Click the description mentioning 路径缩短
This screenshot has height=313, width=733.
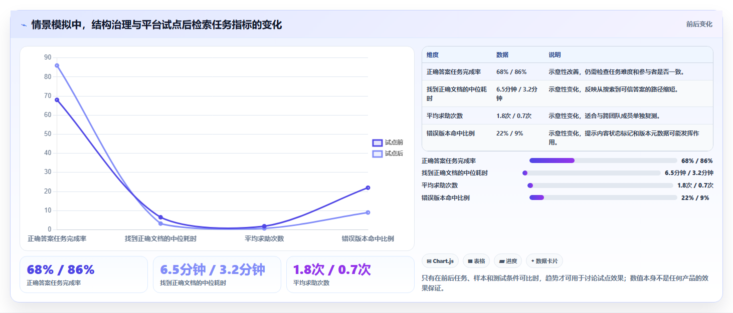(x=614, y=89)
